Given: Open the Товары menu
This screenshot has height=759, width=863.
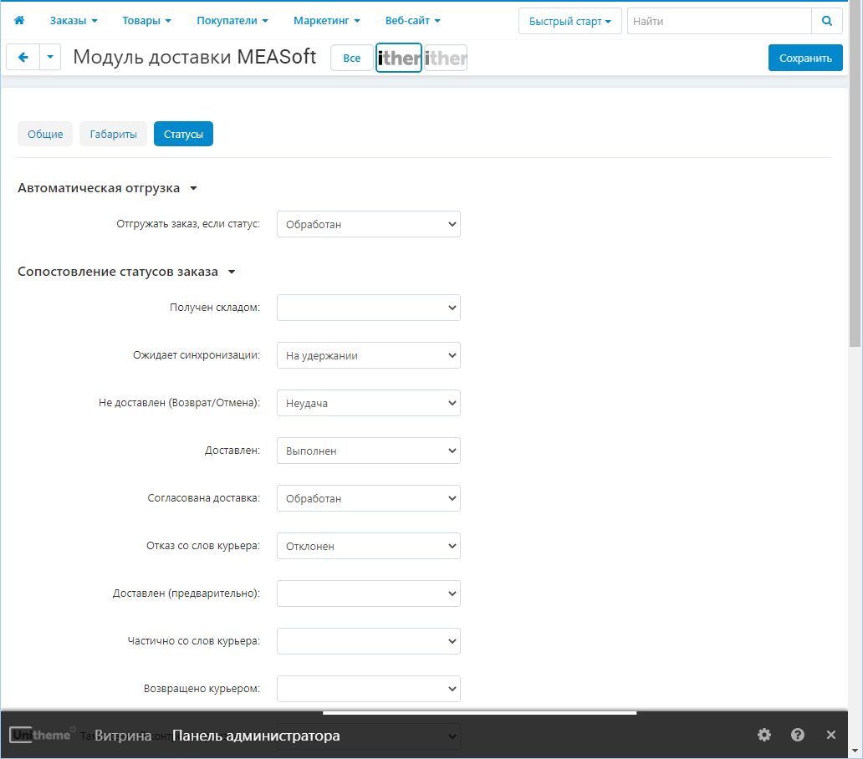Looking at the screenshot, I should coord(147,21).
